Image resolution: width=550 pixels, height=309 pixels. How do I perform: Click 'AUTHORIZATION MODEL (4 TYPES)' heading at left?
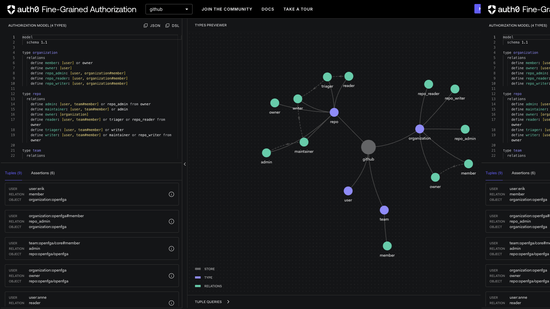[37, 25]
